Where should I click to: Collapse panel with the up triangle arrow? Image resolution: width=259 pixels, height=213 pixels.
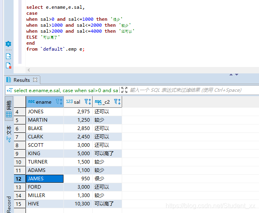[x=231, y=75]
